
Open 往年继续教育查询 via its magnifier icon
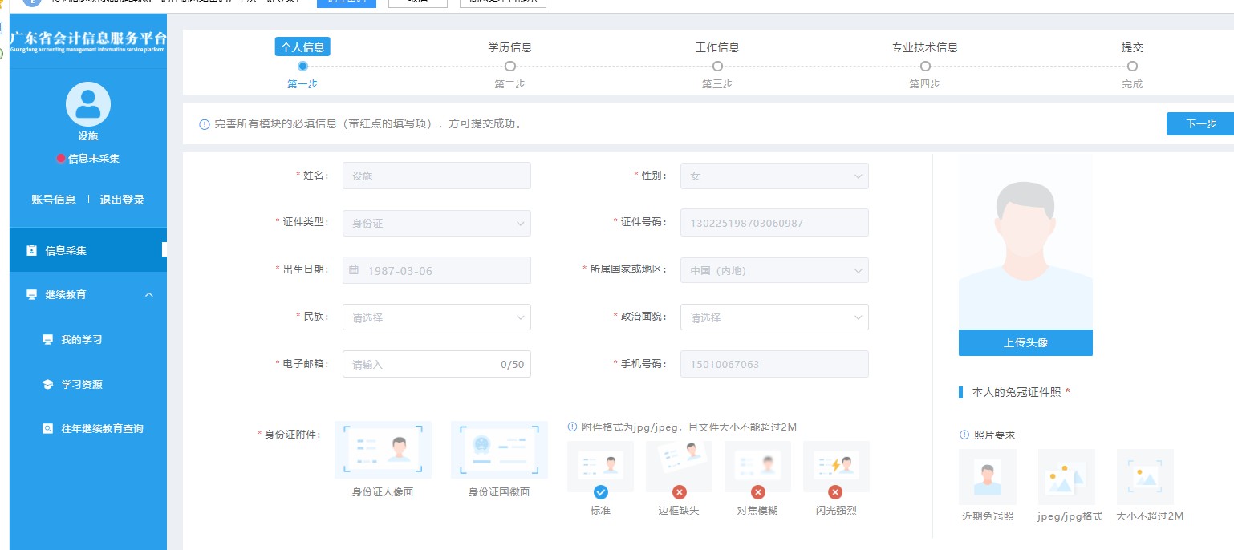(x=48, y=428)
